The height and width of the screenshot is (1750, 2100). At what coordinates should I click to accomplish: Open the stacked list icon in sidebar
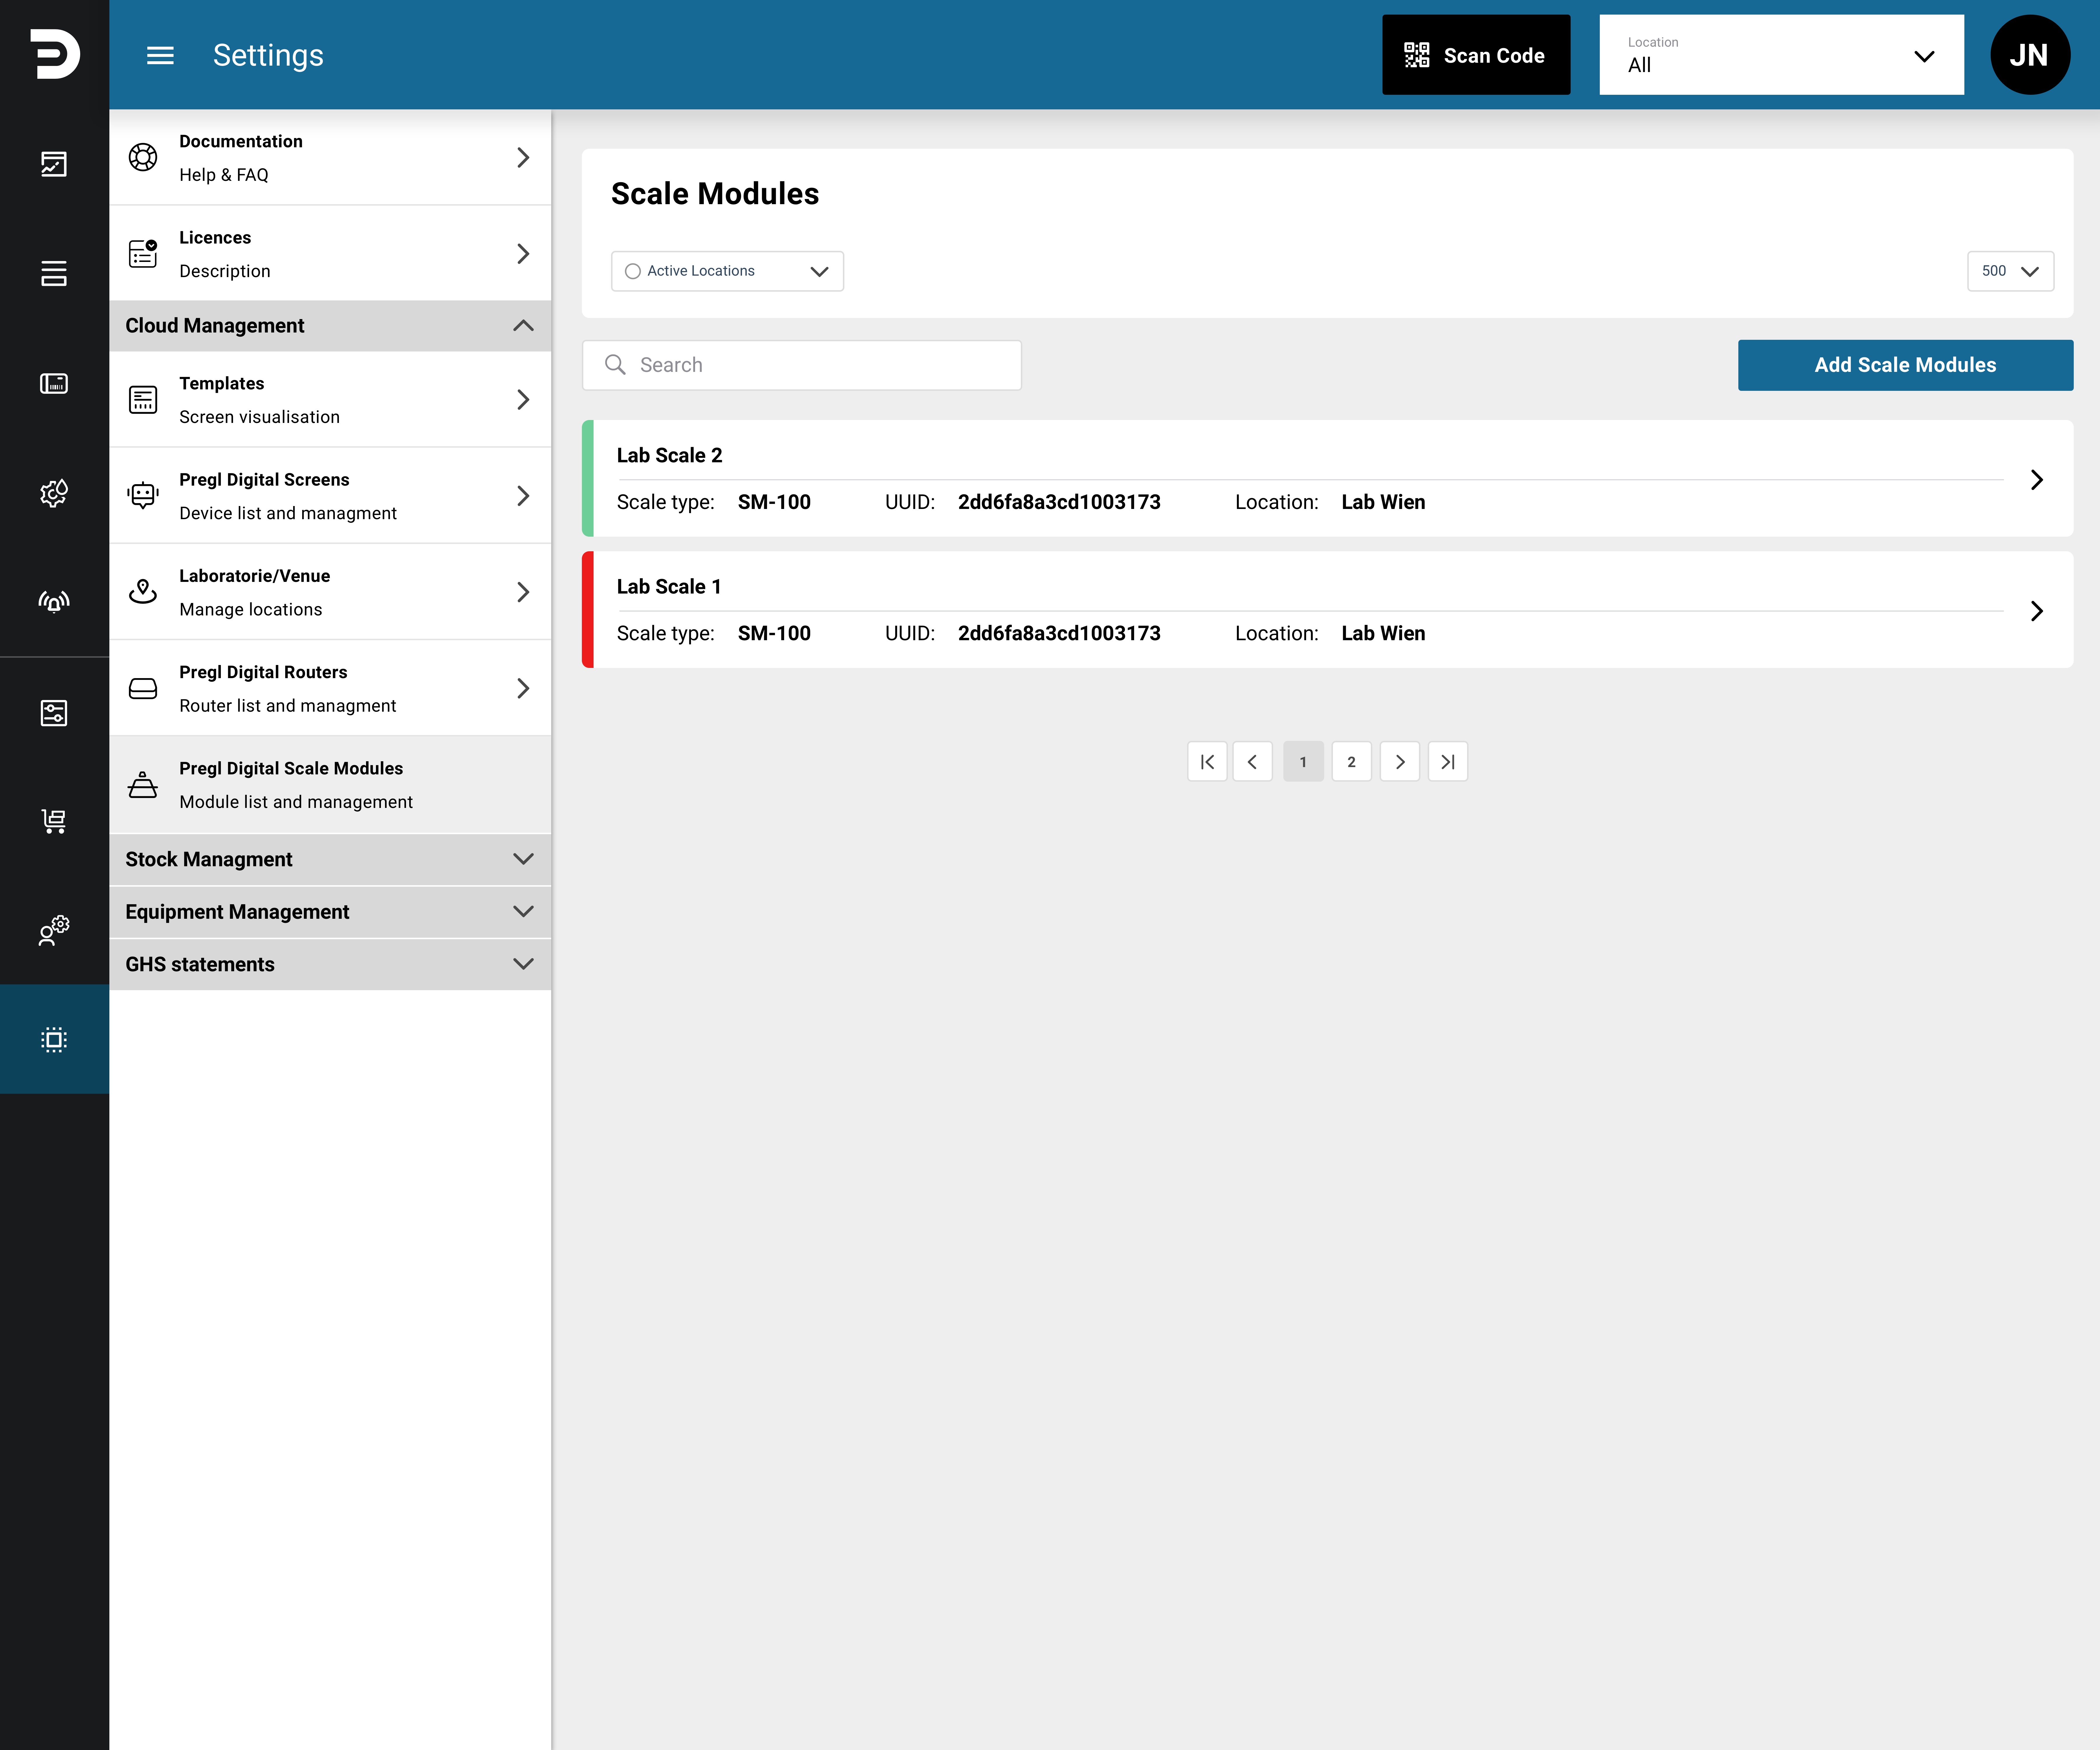click(x=54, y=273)
